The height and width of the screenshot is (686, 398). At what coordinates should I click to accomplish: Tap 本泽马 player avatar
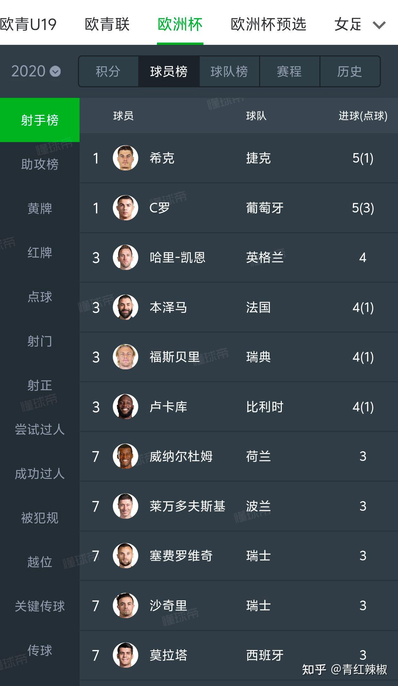click(125, 307)
